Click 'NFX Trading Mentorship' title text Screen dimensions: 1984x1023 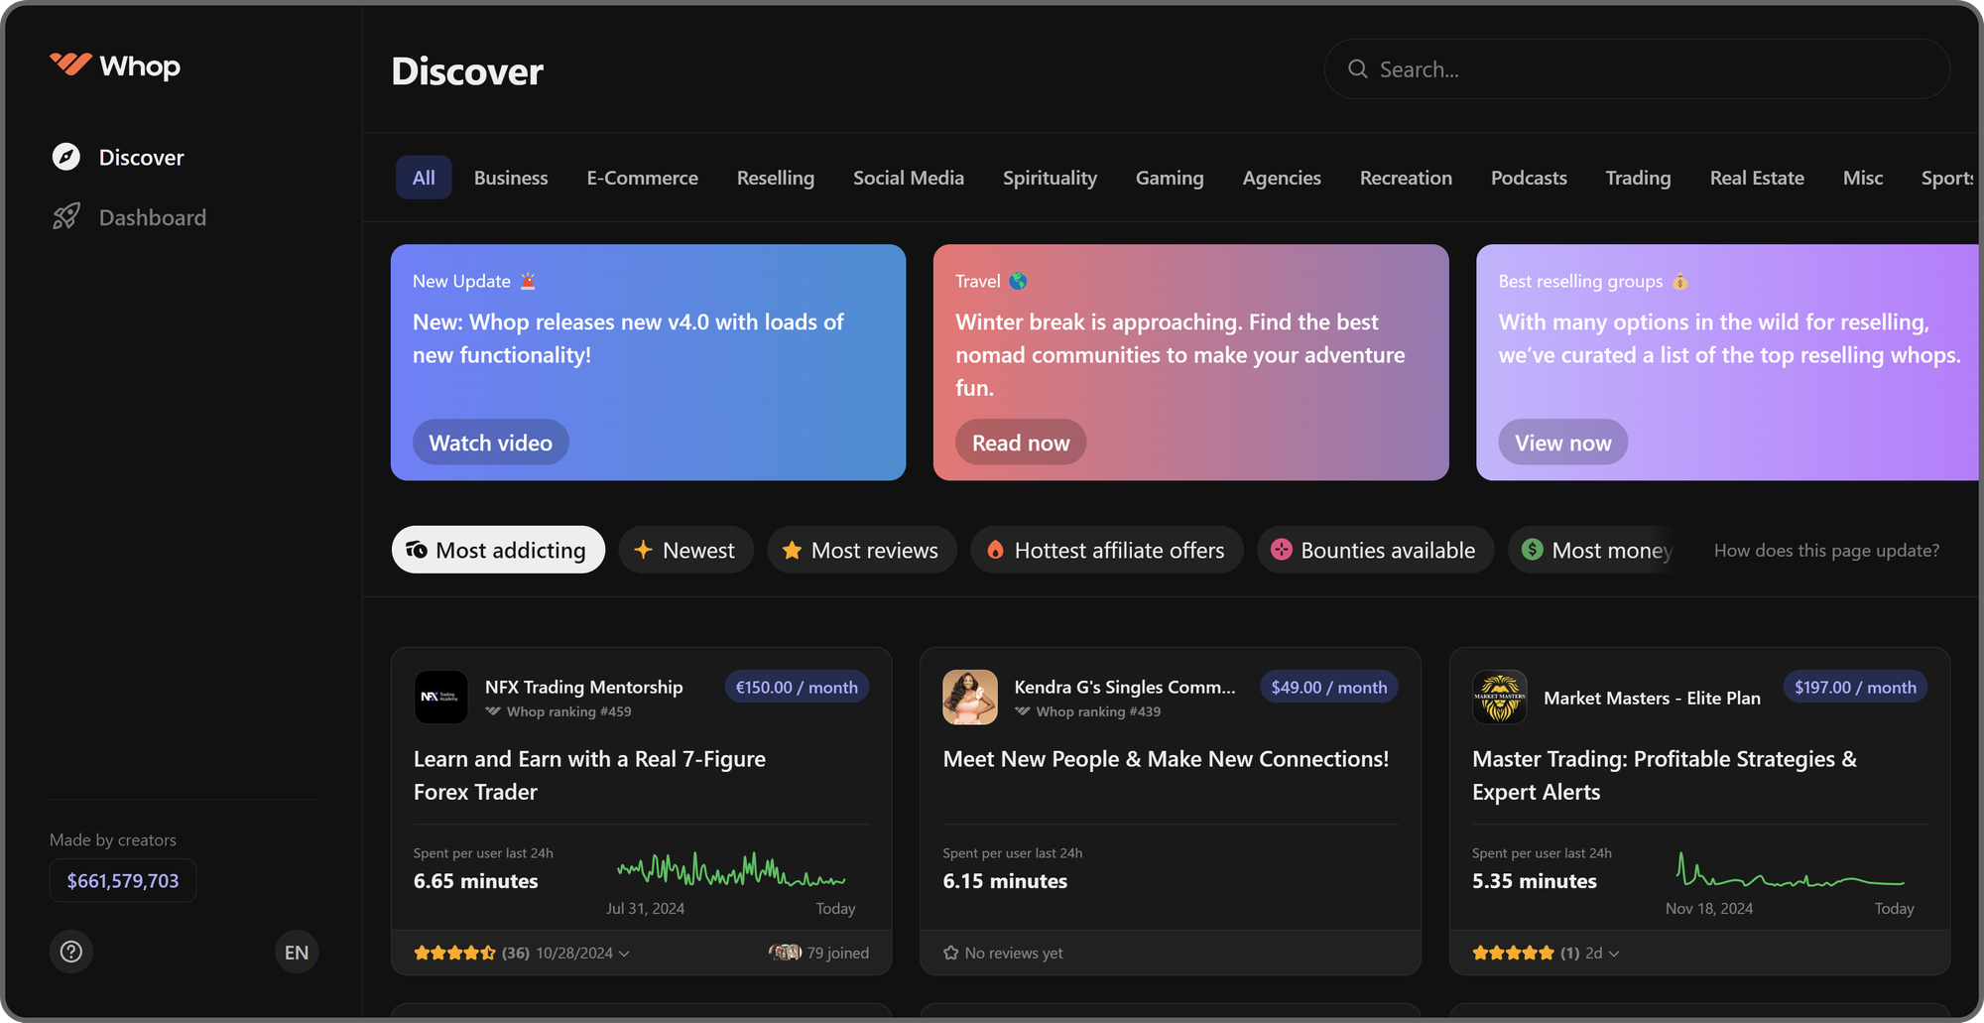(x=584, y=687)
